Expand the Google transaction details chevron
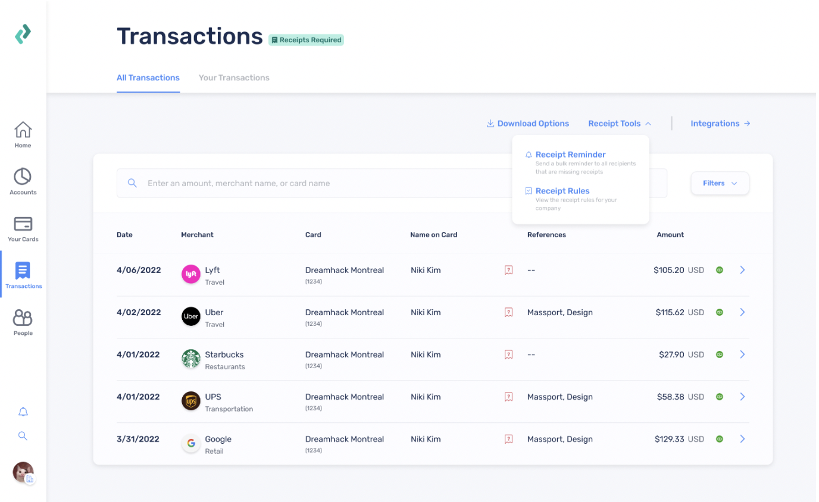Viewport: 819px width, 502px height. [x=742, y=439]
